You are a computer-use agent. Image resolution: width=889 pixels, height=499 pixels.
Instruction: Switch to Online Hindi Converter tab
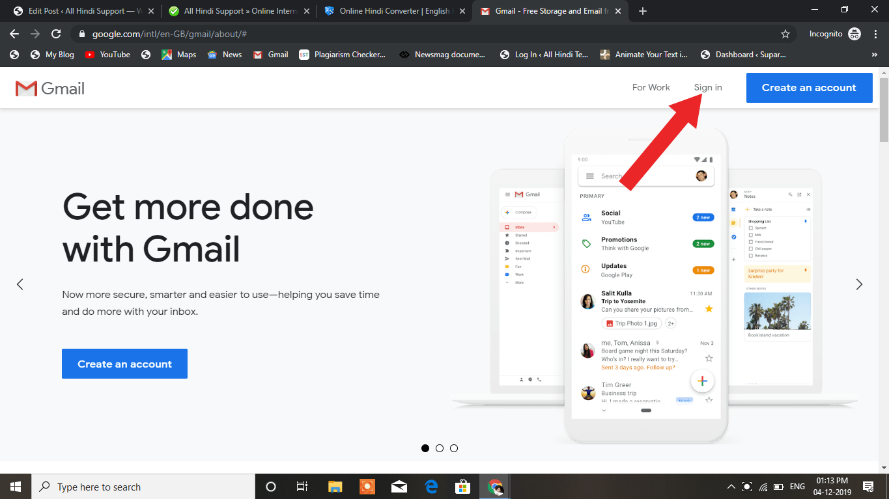click(395, 11)
